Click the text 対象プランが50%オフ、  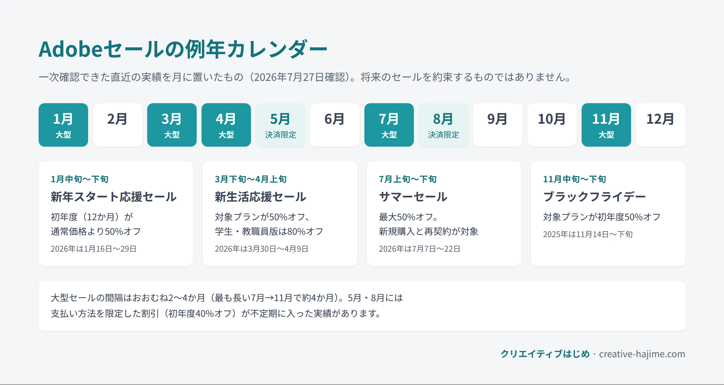pos(262,217)
